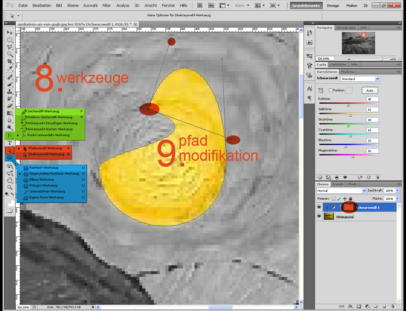
Task: Select the Hand tool
Action: pyautogui.click(x=10, y=180)
